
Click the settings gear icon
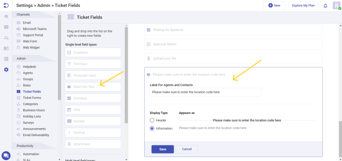point(6,70)
